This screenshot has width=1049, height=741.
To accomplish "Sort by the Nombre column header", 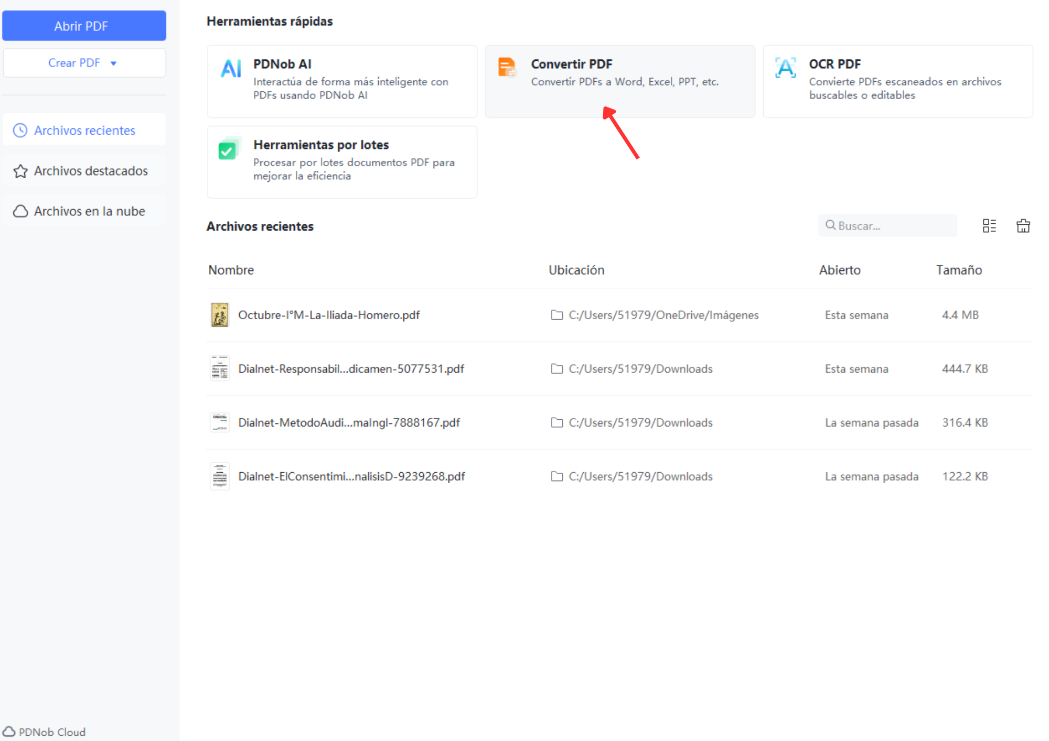I will 231,270.
